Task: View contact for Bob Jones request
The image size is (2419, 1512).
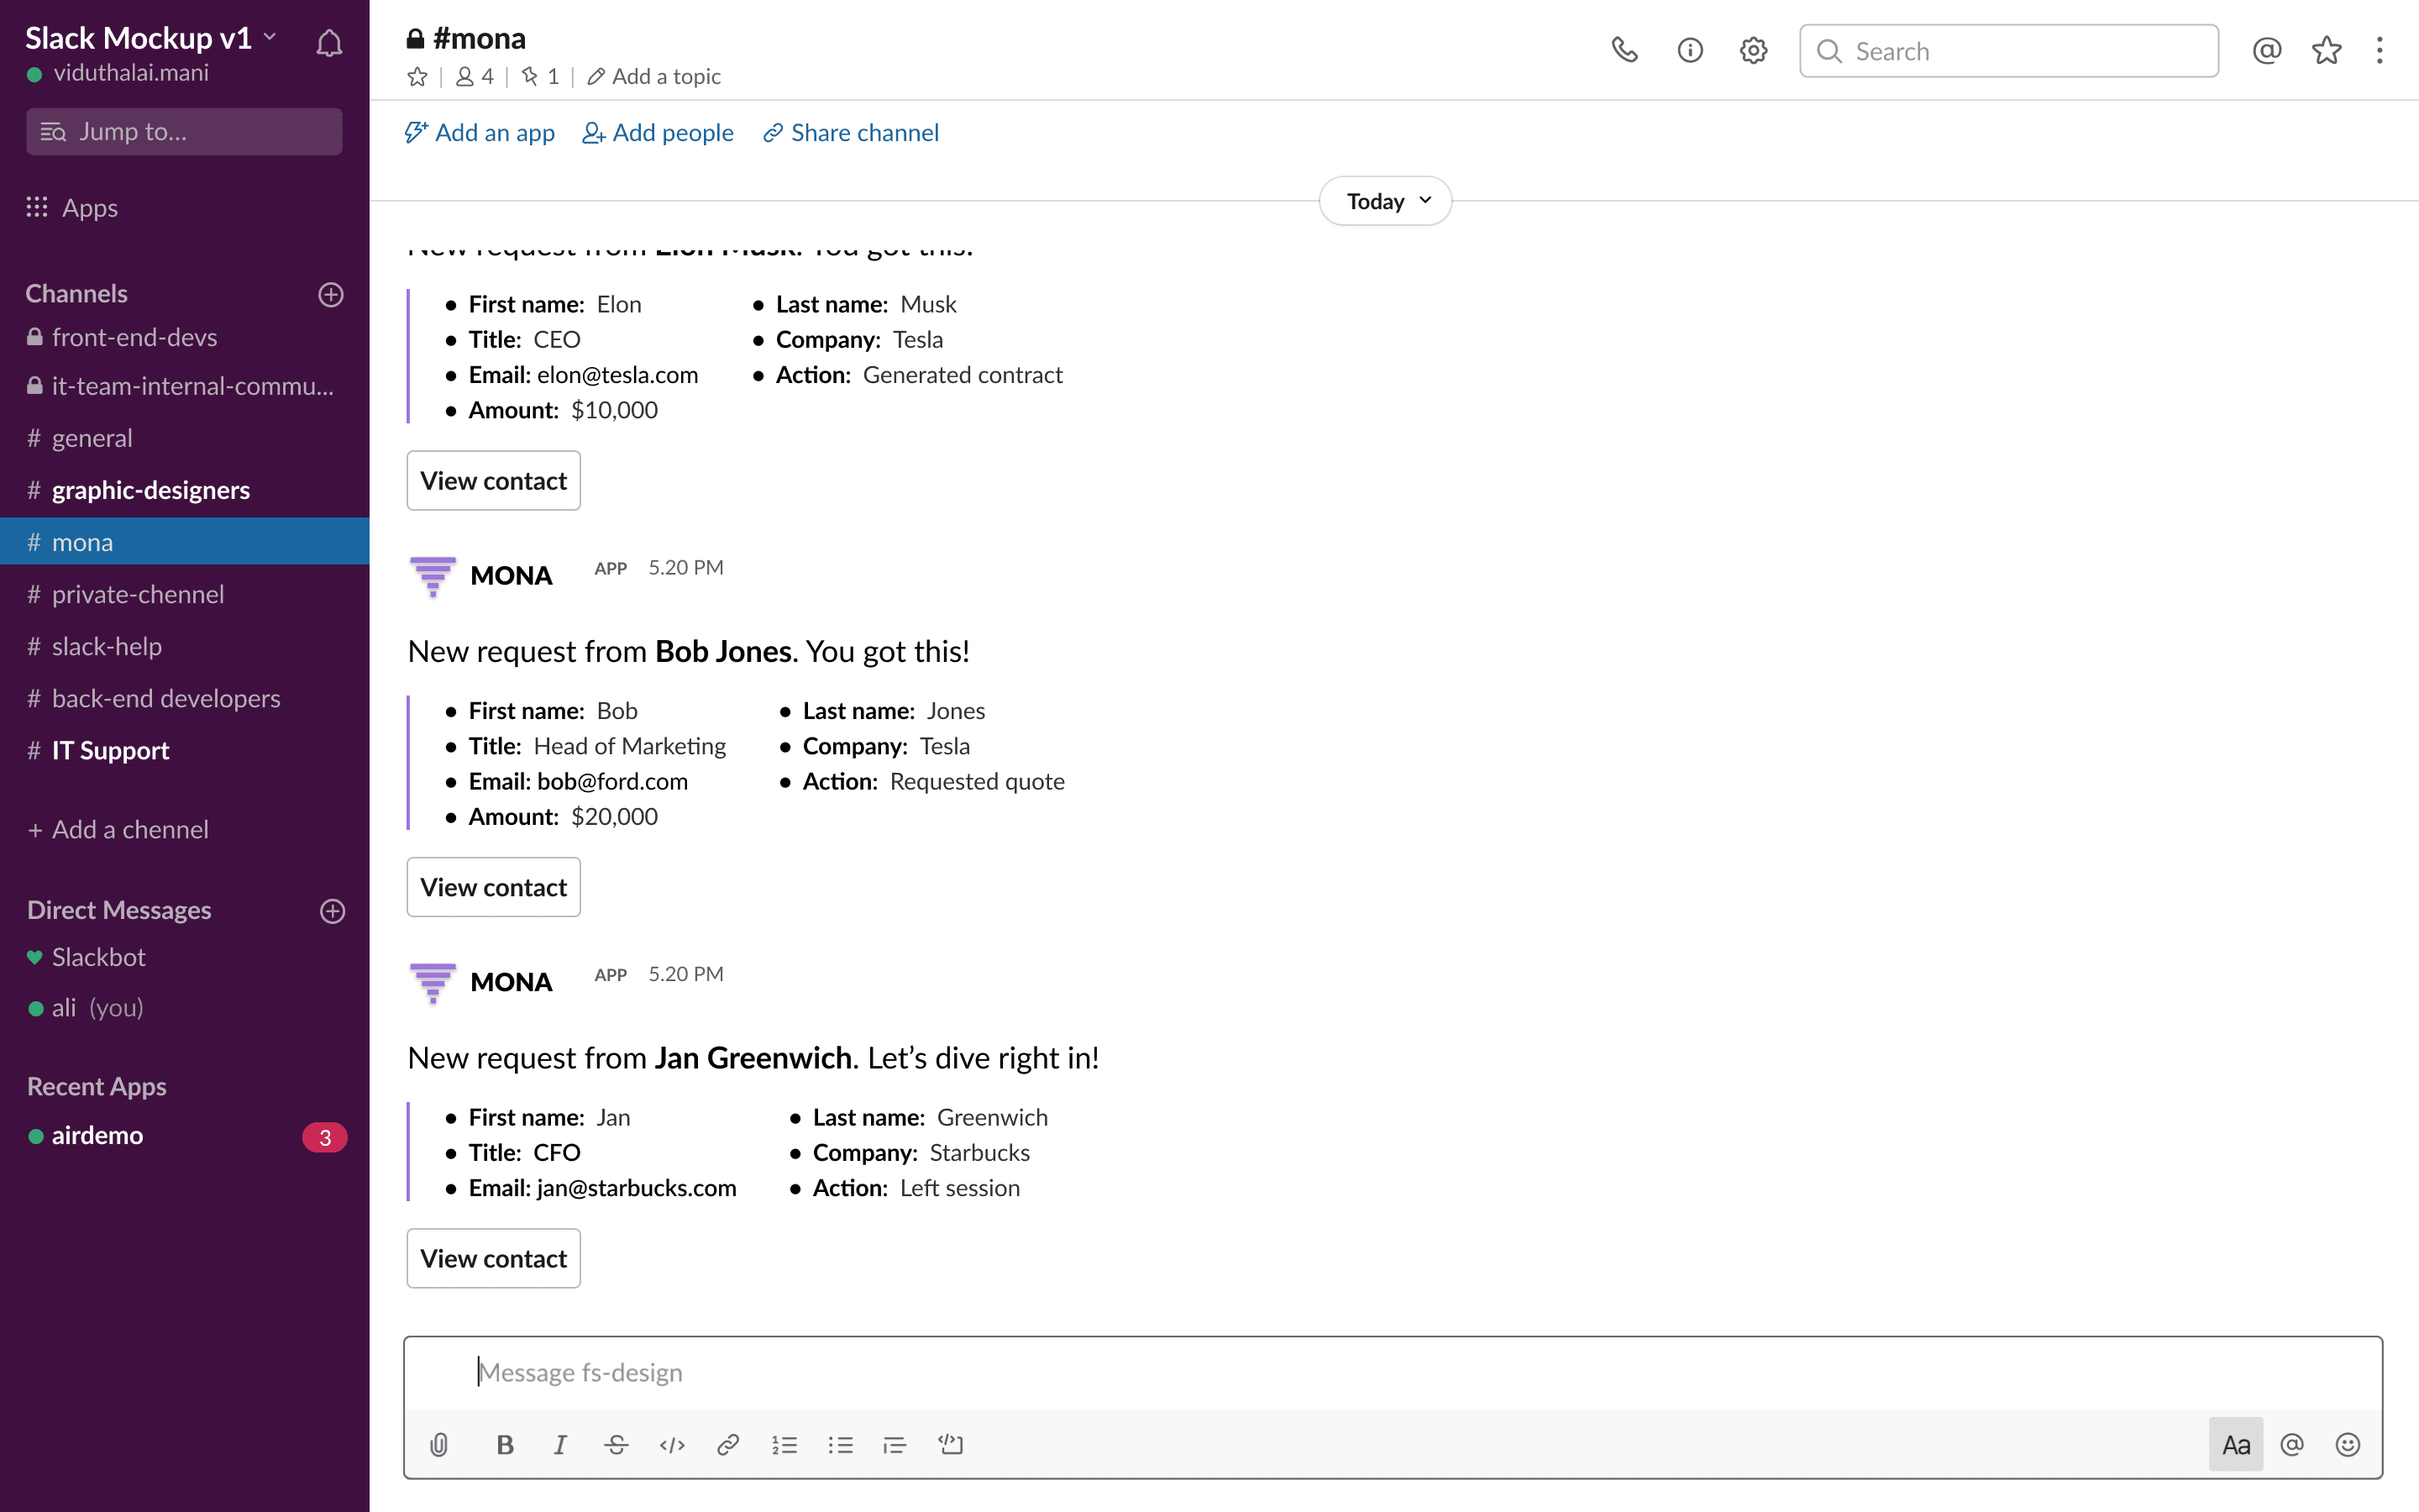Action: tap(494, 887)
